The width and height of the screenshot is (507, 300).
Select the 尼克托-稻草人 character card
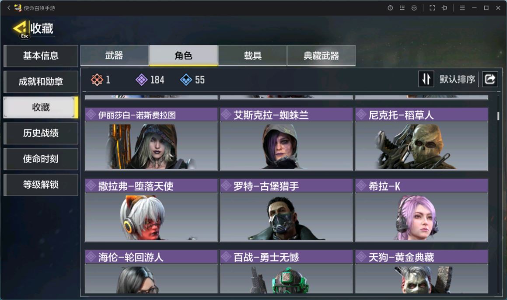coord(422,139)
